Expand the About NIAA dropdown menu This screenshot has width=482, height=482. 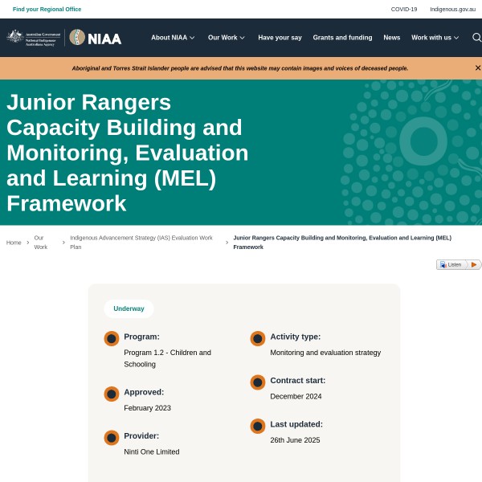pyautogui.click(x=173, y=38)
